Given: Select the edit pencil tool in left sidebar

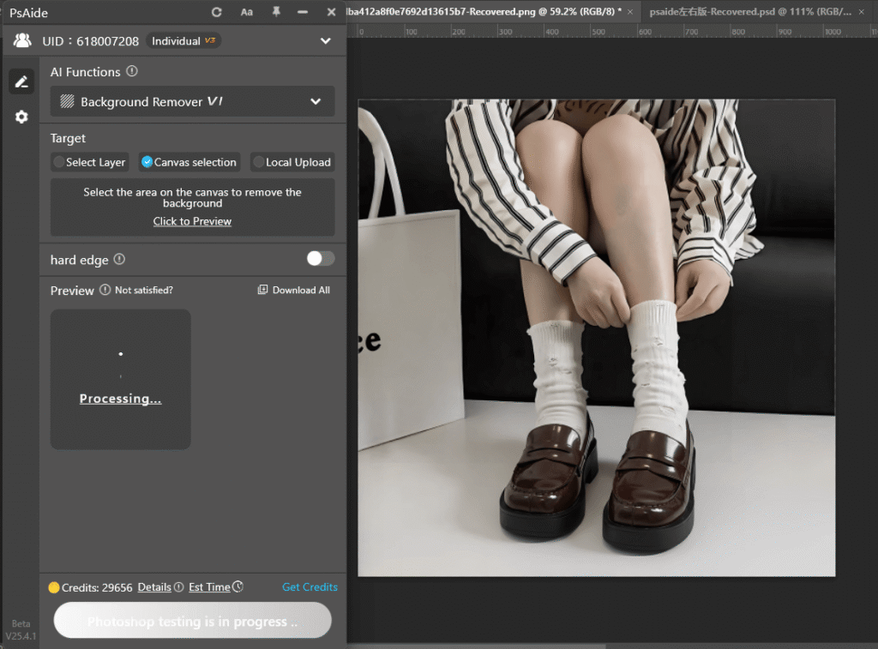Looking at the screenshot, I should [x=21, y=81].
